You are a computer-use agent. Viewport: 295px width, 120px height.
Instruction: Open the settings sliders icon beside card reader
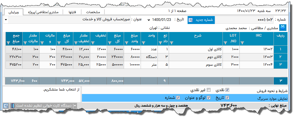tap(6, 106)
